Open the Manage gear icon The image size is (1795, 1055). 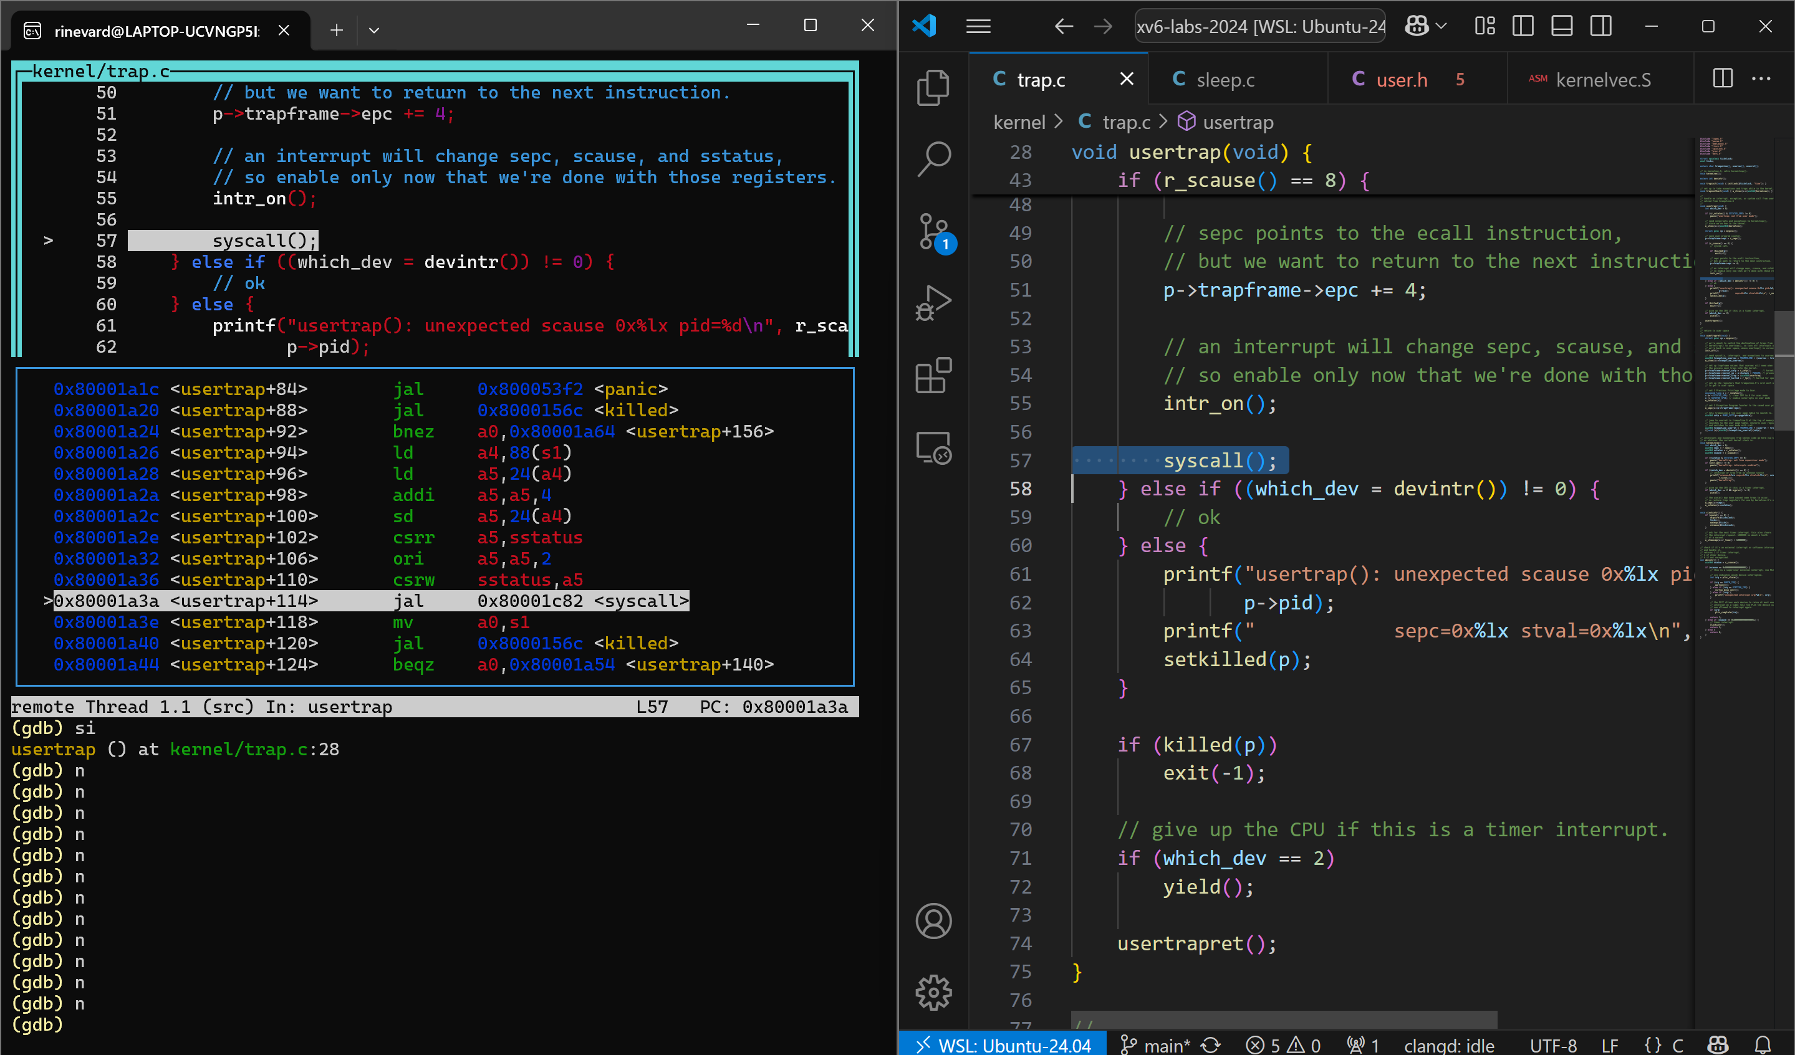(933, 992)
